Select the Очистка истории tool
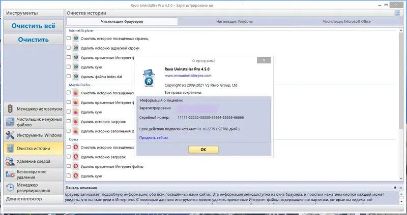Viewport: 407px width, 215px height. (34, 149)
